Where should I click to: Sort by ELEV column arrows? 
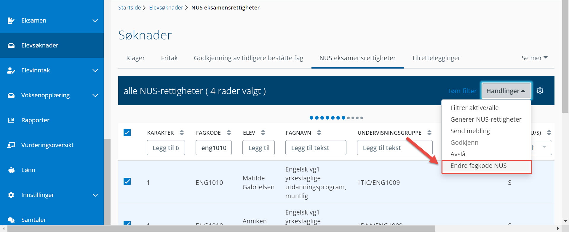pyautogui.click(x=263, y=133)
